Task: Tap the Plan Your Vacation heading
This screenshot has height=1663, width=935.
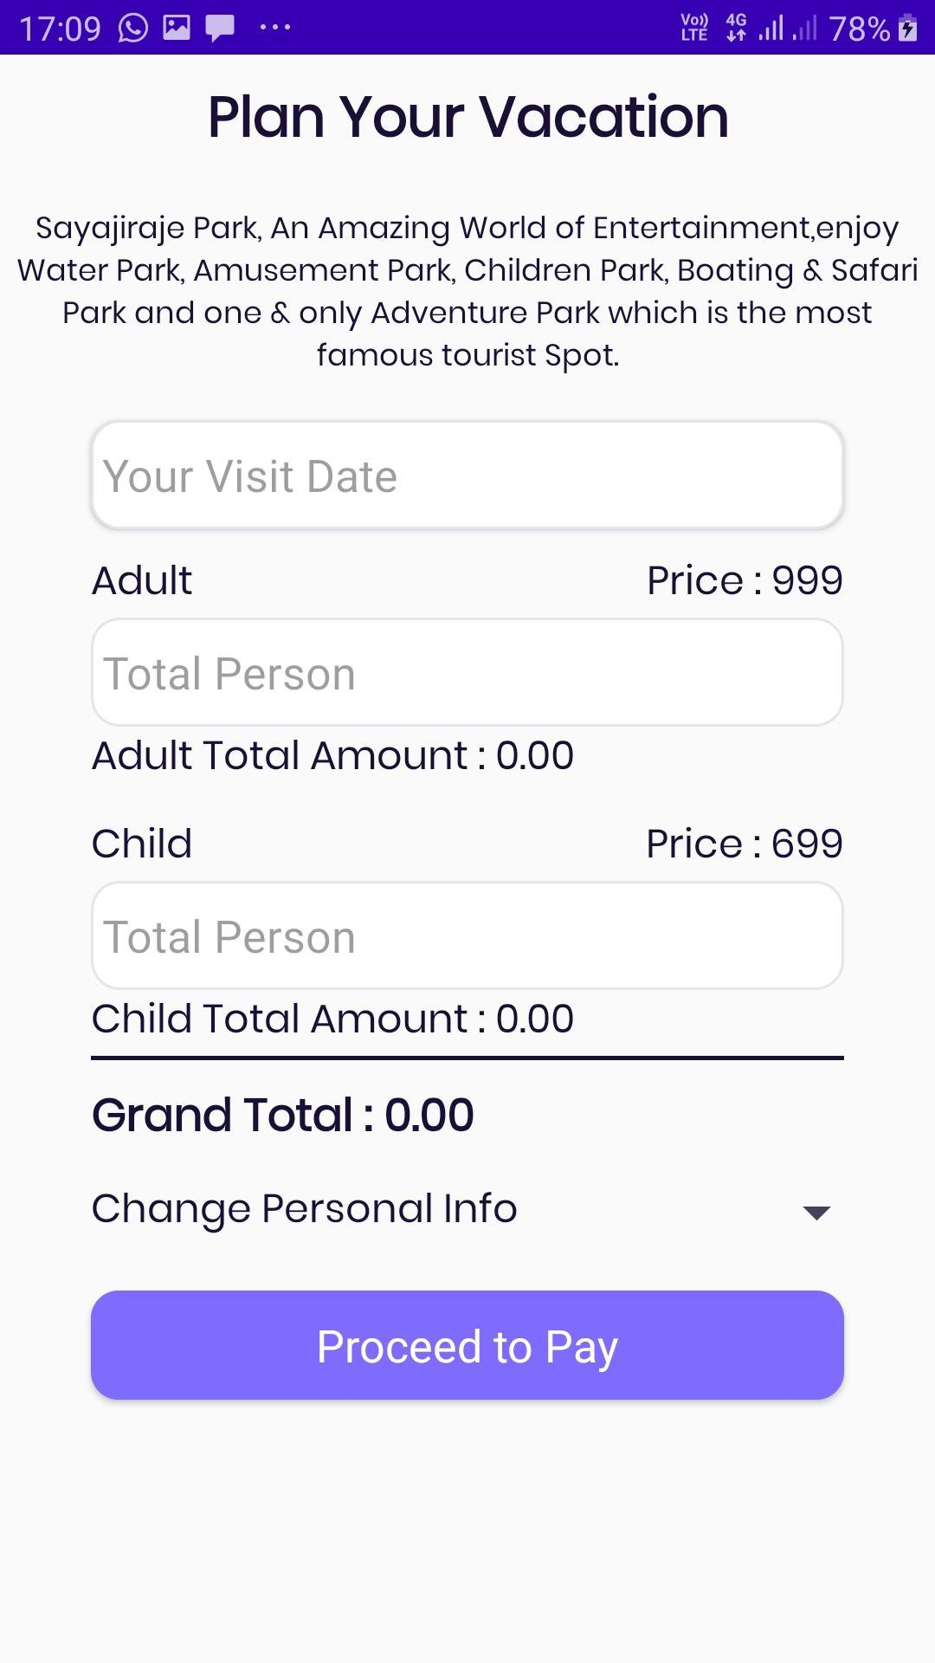Action: click(x=468, y=116)
